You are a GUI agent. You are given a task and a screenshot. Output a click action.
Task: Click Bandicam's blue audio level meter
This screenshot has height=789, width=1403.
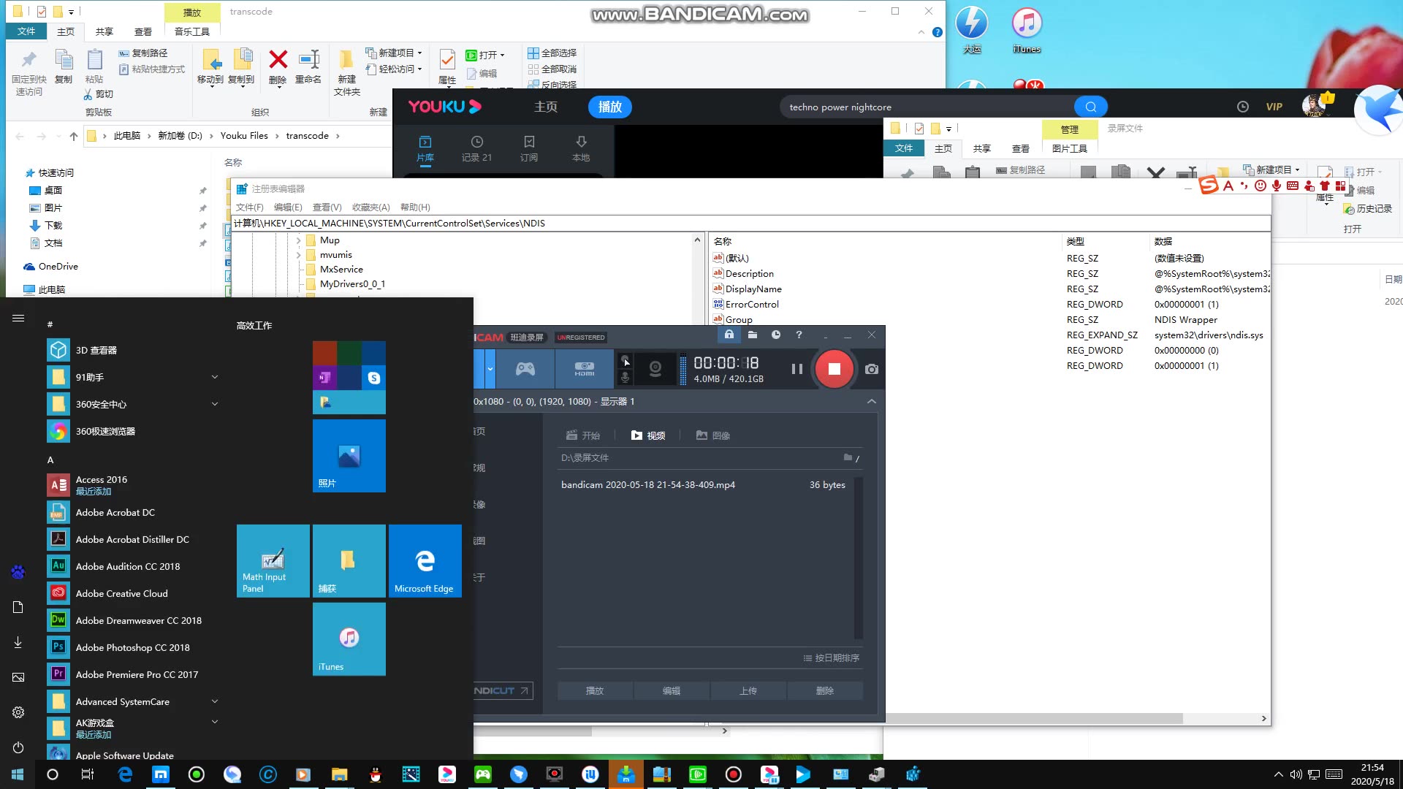pos(683,369)
